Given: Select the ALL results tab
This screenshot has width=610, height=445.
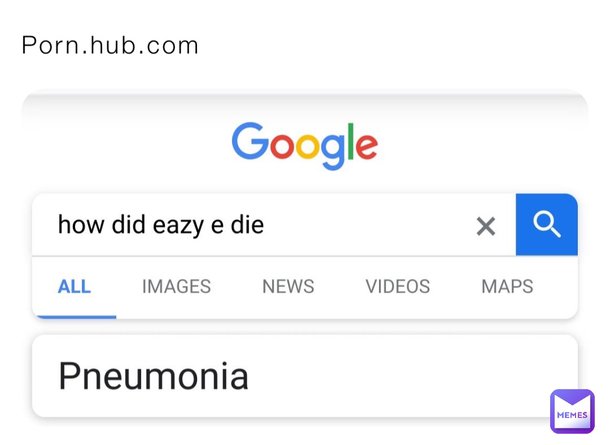Looking at the screenshot, I should [74, 287].
